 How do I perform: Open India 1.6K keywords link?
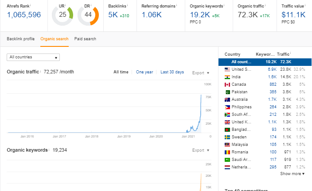click(x=272, y=77)
